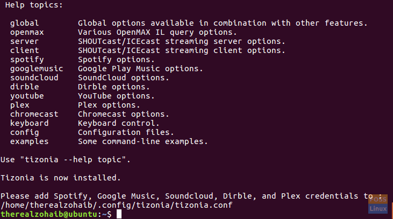Click the terminal cursor block at prompt
Viewport: 393px width, 219px height.
(x=119, y=214)
